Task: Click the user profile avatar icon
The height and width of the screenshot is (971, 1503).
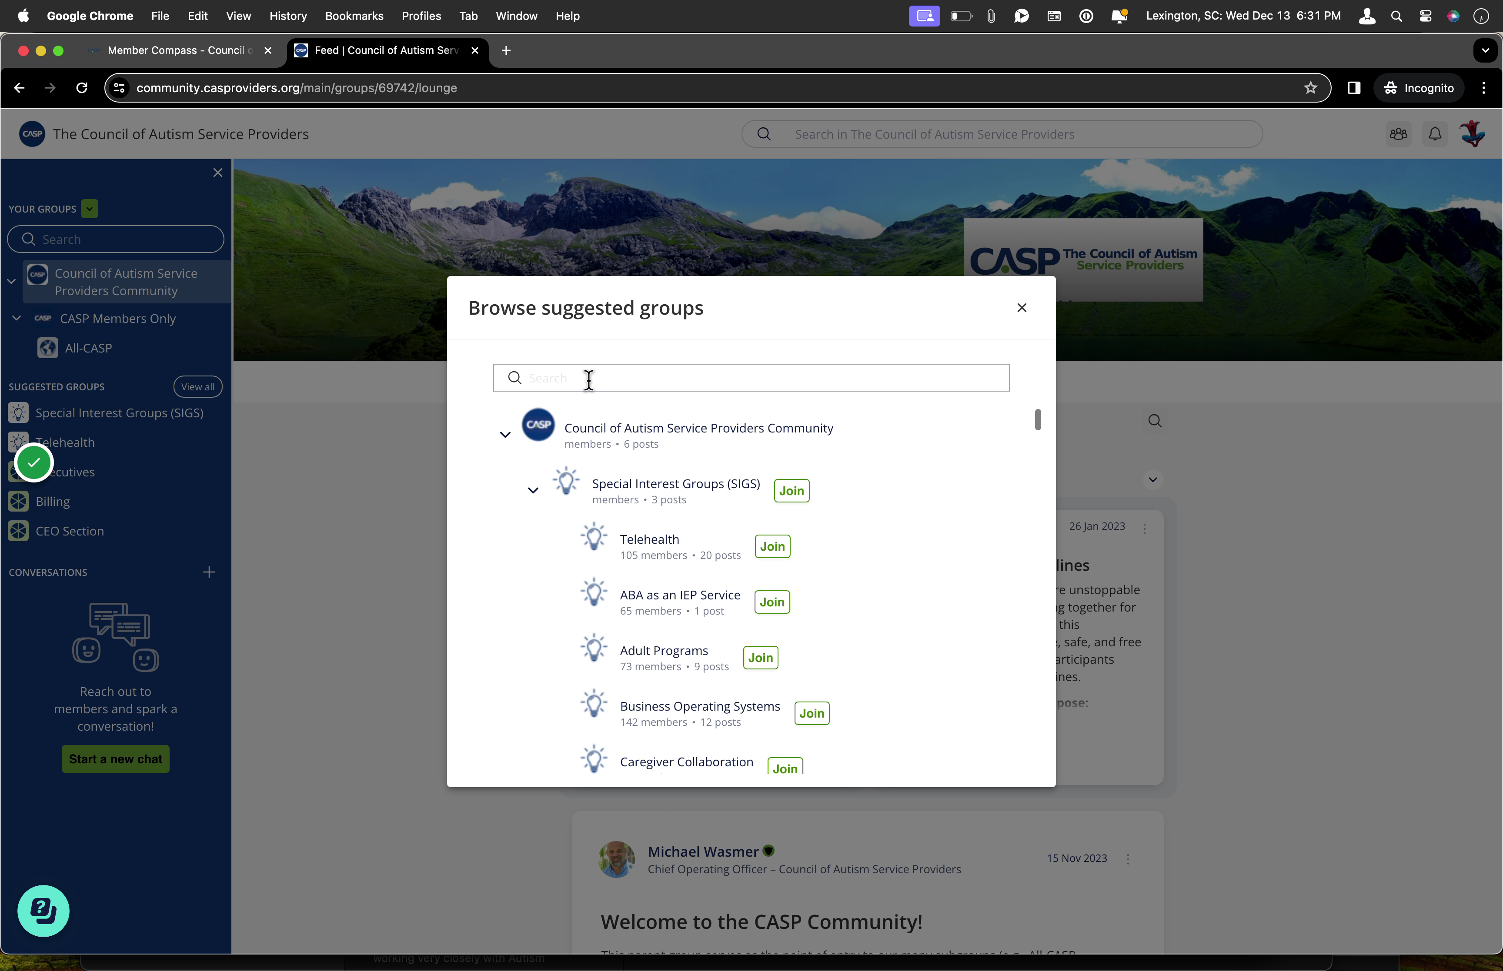Action: 1472,134
